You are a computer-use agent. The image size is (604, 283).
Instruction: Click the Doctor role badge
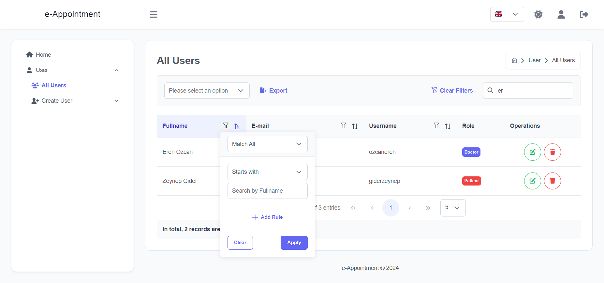point(471,152)
